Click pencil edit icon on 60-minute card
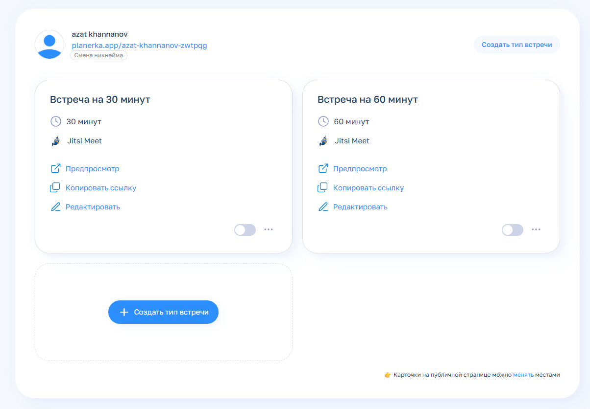590x409 pixels. coord(323,207)
